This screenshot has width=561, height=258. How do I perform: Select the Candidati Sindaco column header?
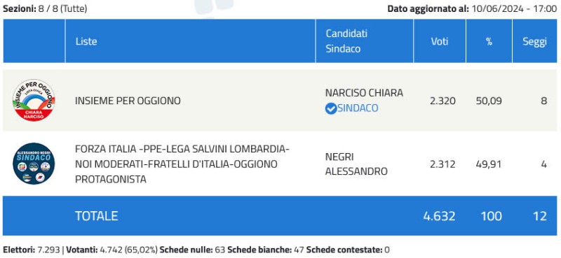pos(346,41)
